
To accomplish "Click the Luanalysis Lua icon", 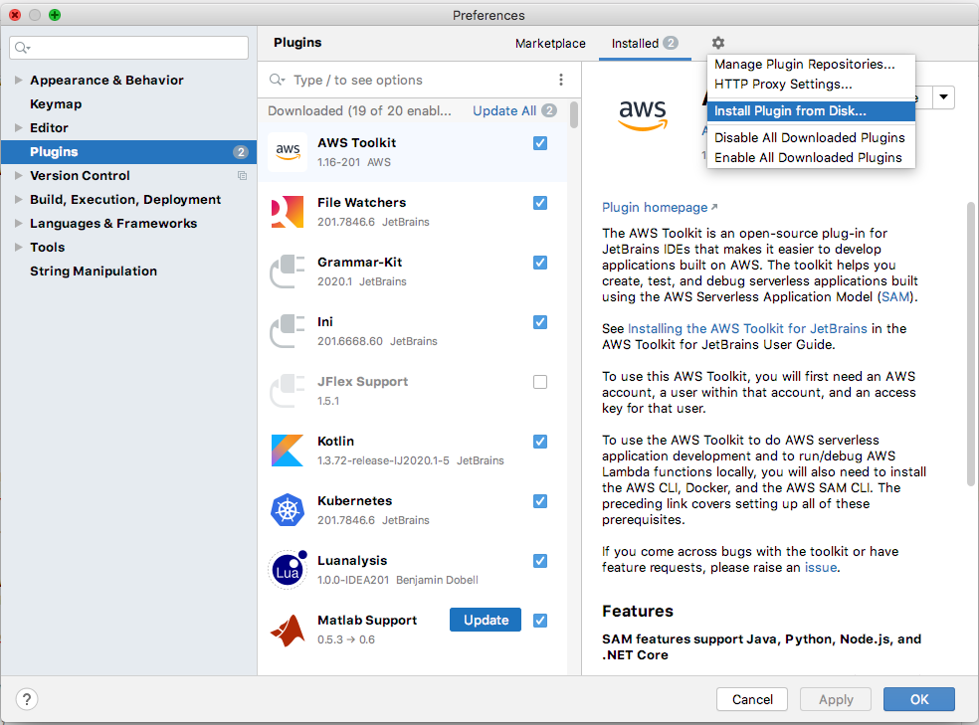I will coord(287,570).
